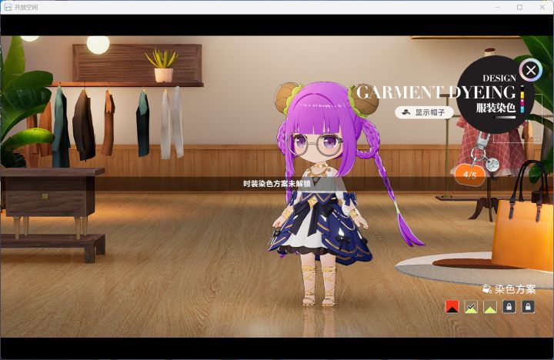Select the red and black dye scheme
554x360 pixels.
pos(452,307)
